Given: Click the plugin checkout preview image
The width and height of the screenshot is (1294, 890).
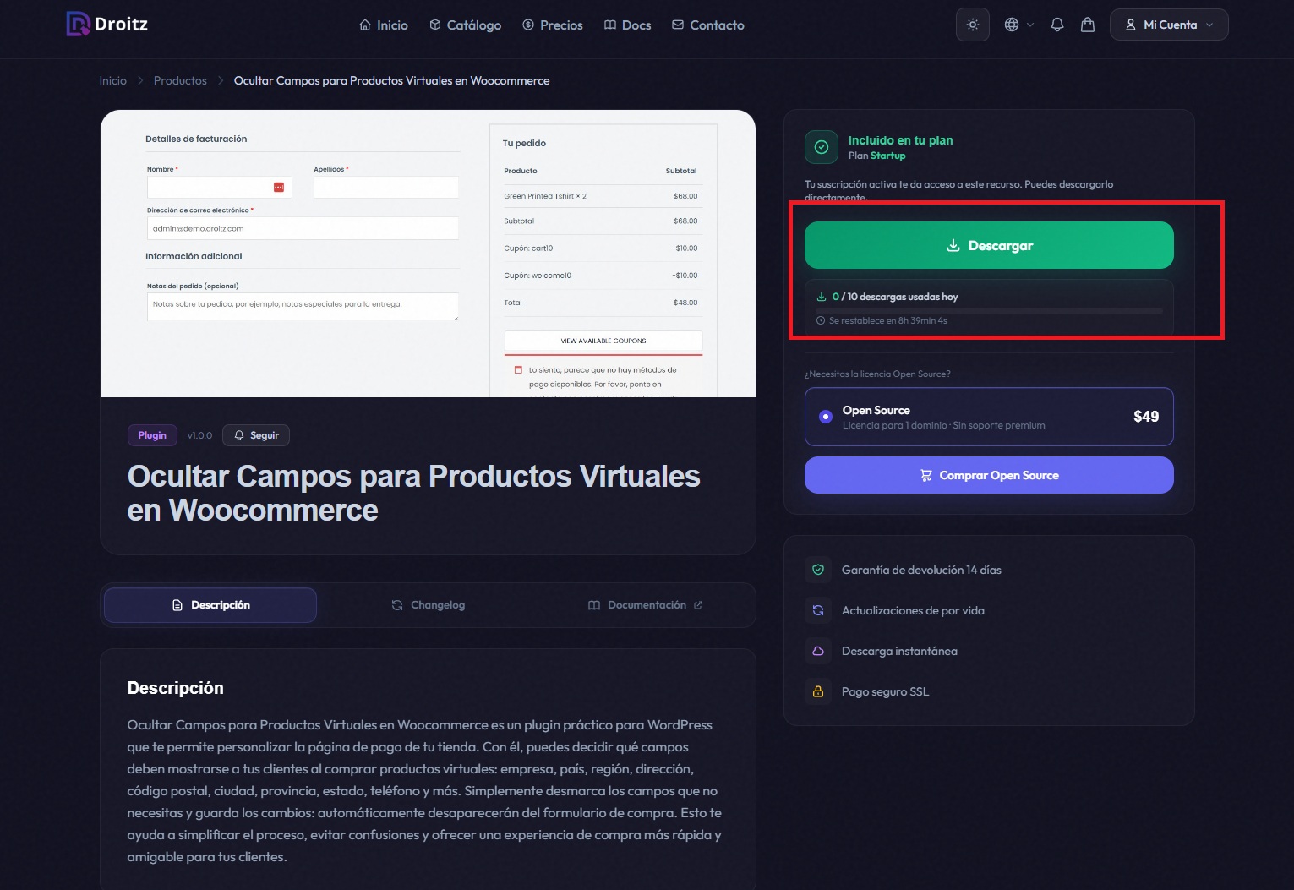Looking at the screenshot, I should 428,254.
